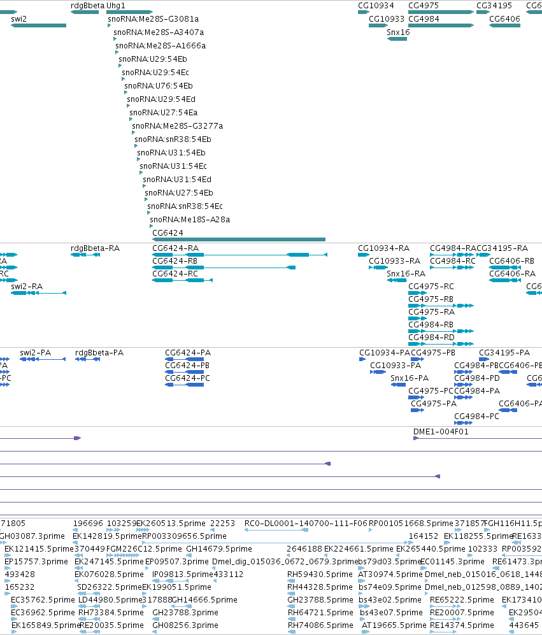Open transcript rdgBbeta-RA label
This screenshot has height=635, width=542.
coord(95,248)
